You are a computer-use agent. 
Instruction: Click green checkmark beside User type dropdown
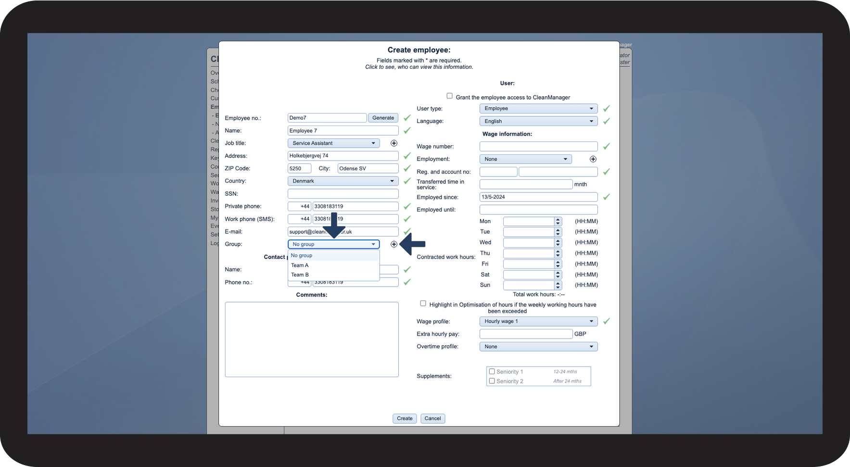607,108
